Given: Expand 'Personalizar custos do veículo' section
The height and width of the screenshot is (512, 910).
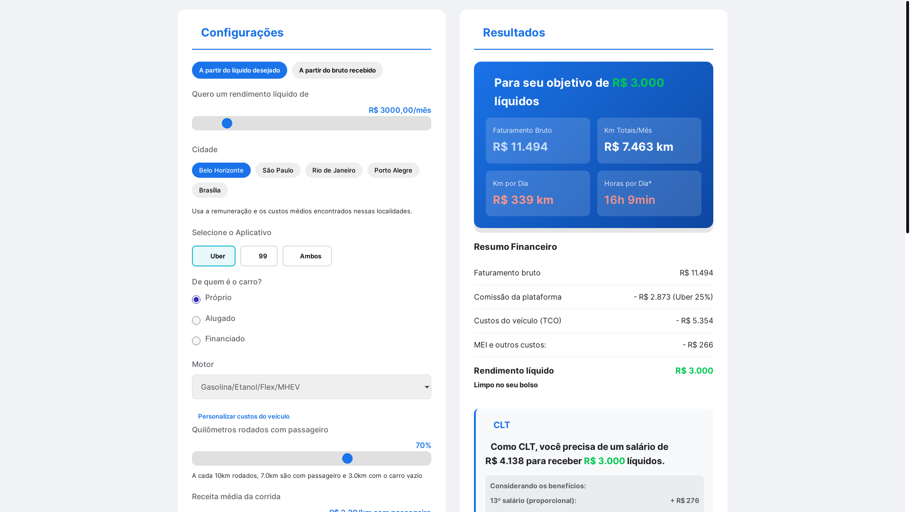Looking at the screenshot, I should [244, 416].
